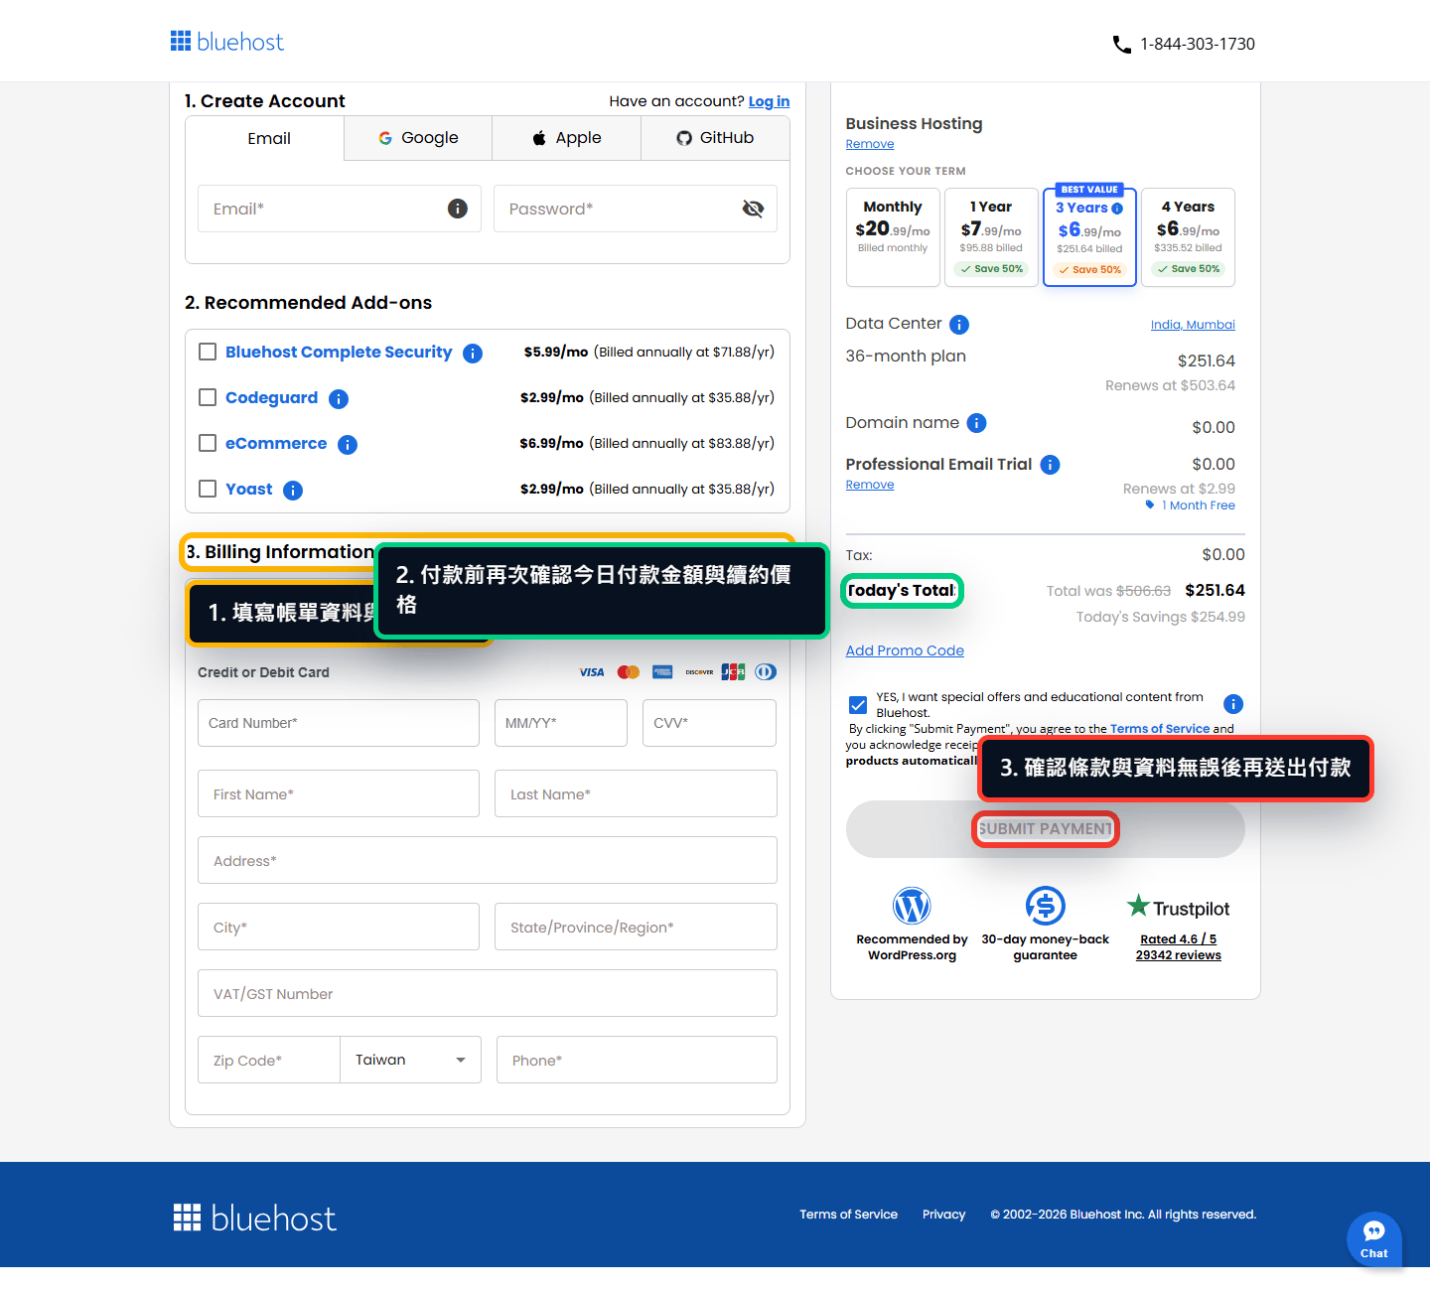Click the First Name field

point(339,793)
